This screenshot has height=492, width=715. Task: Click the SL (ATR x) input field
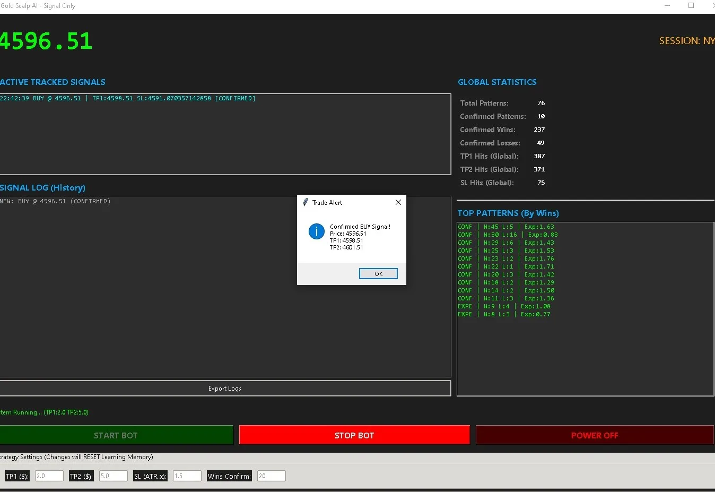tap(187, 476)
